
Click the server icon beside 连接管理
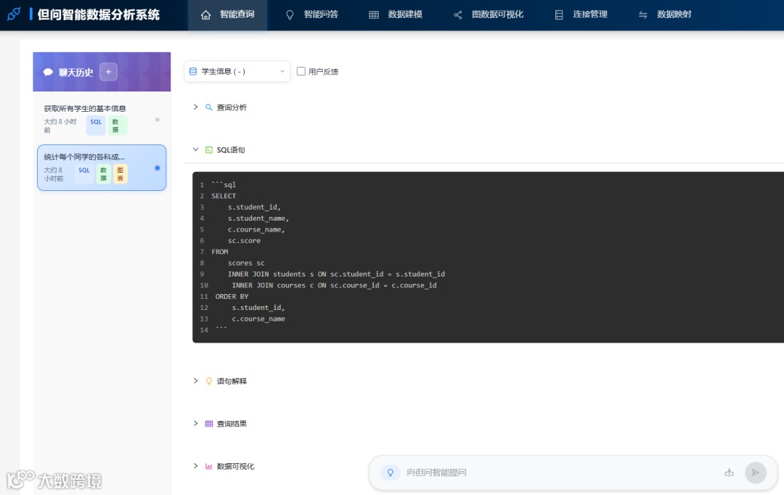[x=559, y=15]
